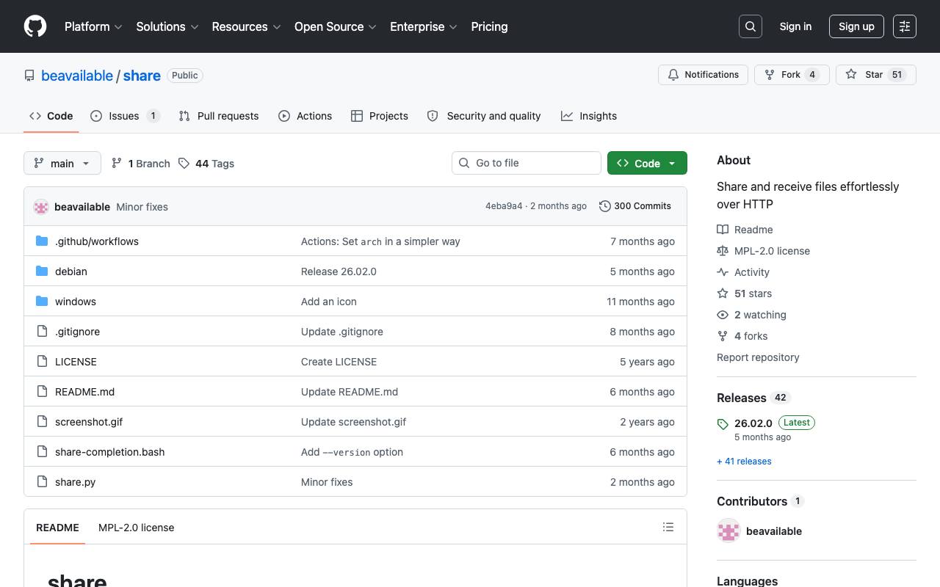The image size is (940, 587).
Task: Click the tags icon beside 44 Tags
Action: (184, 164)
